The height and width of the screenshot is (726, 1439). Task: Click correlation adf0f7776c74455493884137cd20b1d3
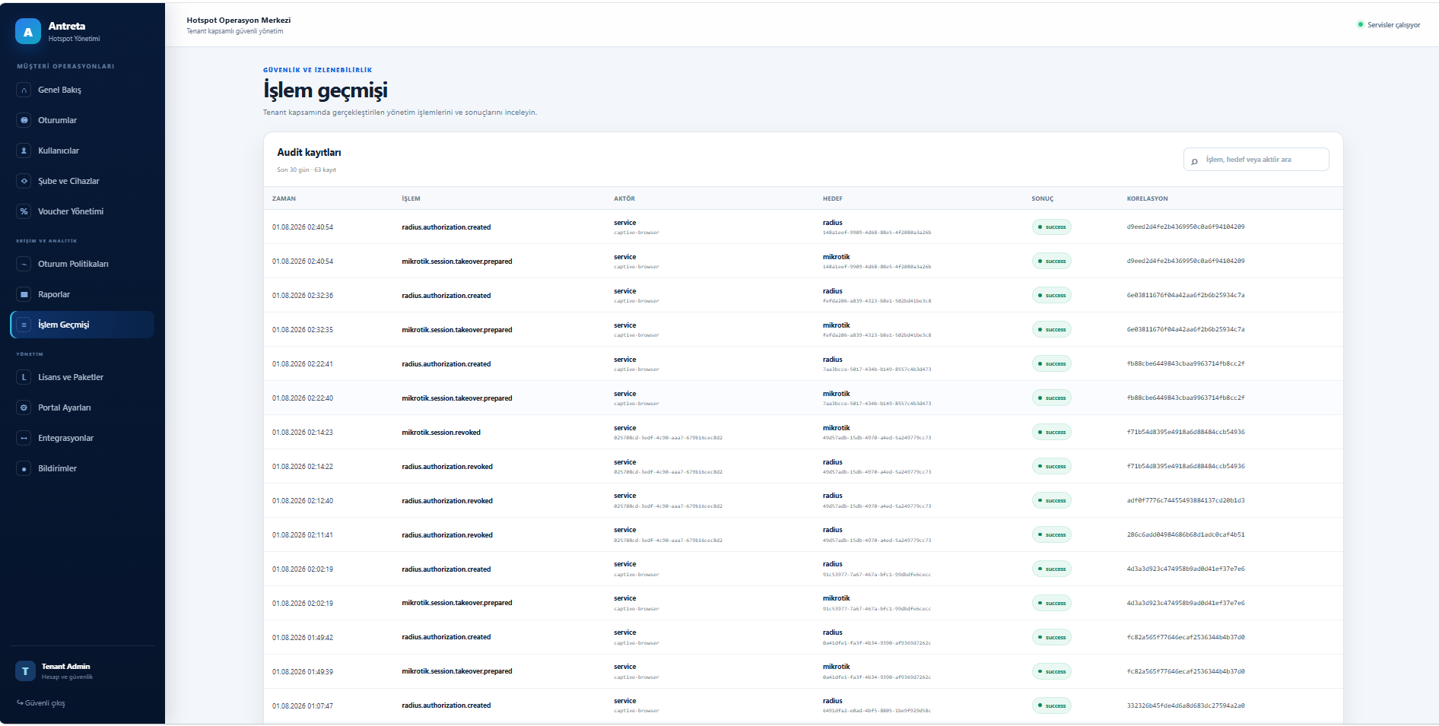pyautogui.click(x=1186, y=500)
